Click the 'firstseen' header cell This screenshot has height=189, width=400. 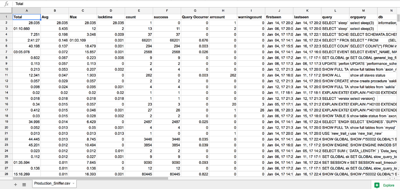279,17
